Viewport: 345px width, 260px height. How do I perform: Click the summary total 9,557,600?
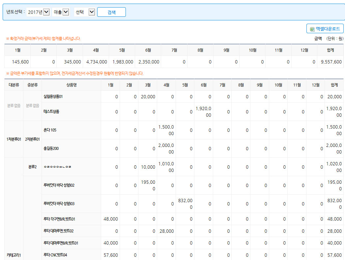click(x=331, y=62)
